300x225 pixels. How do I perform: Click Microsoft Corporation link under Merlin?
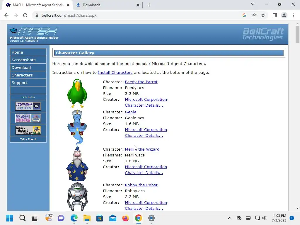pyautogui.click(x=146, y=167)
